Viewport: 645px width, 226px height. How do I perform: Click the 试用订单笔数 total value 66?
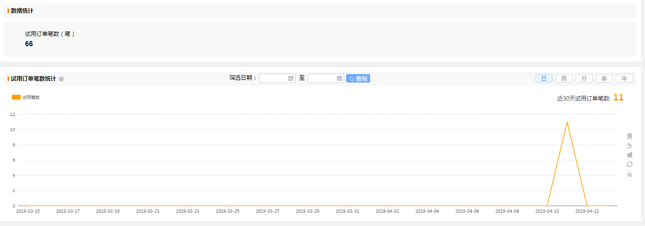click(x=29, y=44)
